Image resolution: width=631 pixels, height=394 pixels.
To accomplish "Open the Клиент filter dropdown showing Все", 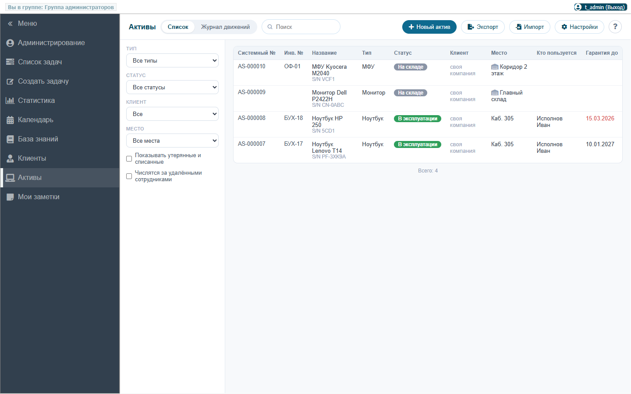I will tap(172, 114).
